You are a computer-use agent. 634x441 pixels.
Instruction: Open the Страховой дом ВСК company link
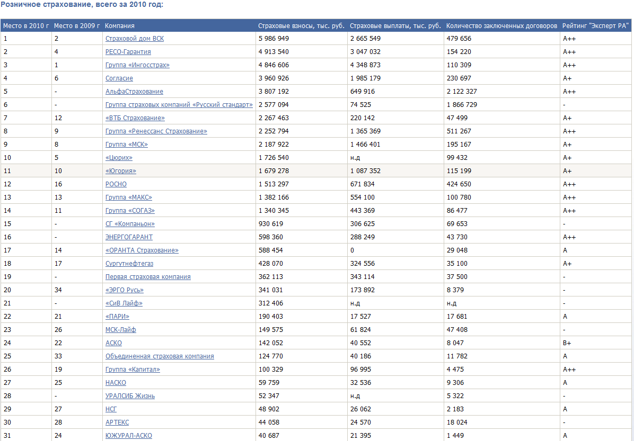pyautogui.click(x=134, y=39)
